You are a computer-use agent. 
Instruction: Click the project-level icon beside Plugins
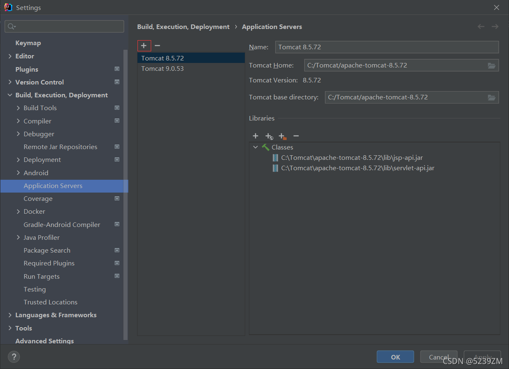point(117,69)
